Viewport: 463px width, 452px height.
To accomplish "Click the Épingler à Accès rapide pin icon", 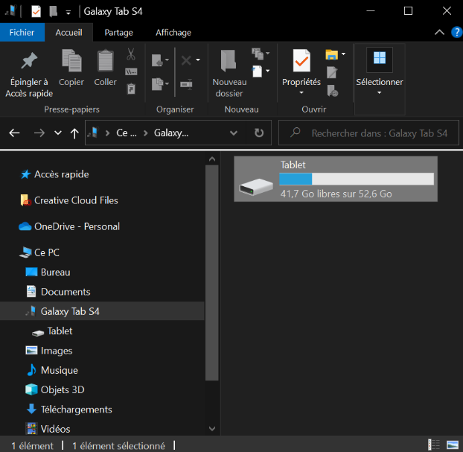I will pos(28,61).
